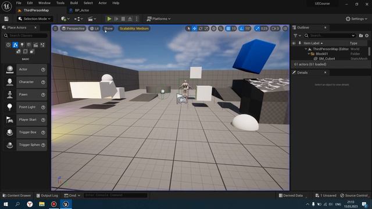Toggle the Outliner visibility eye column

click(x=294, y=44)
